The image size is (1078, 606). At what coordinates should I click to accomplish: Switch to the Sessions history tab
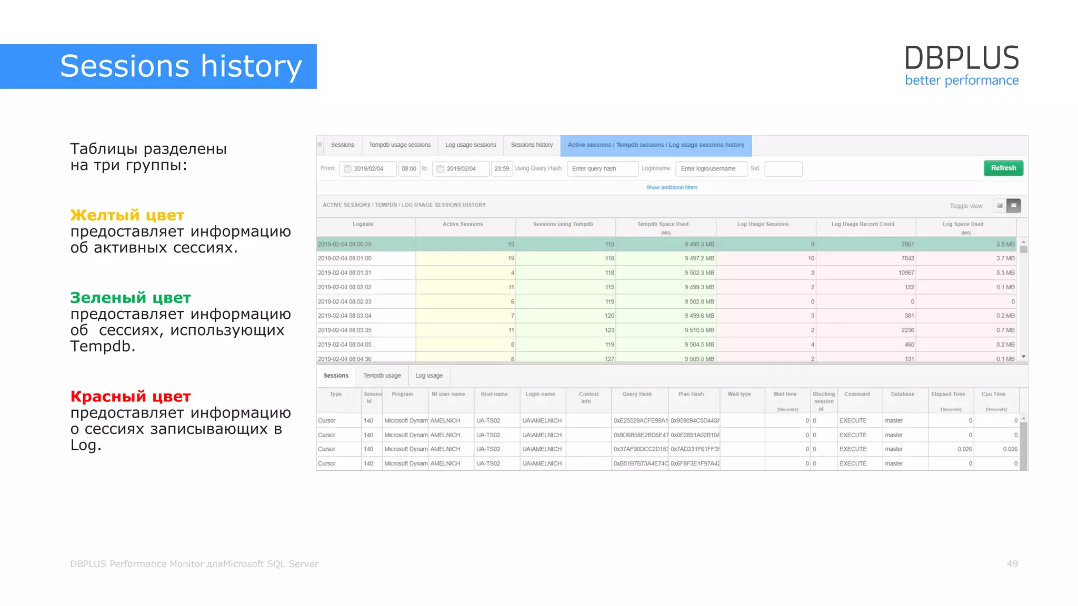point(532,145)
